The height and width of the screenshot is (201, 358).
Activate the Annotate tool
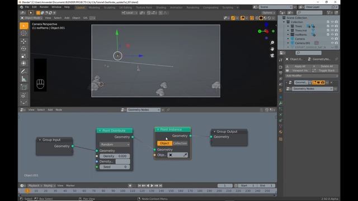pyautogui.click(x=23, y=71)
